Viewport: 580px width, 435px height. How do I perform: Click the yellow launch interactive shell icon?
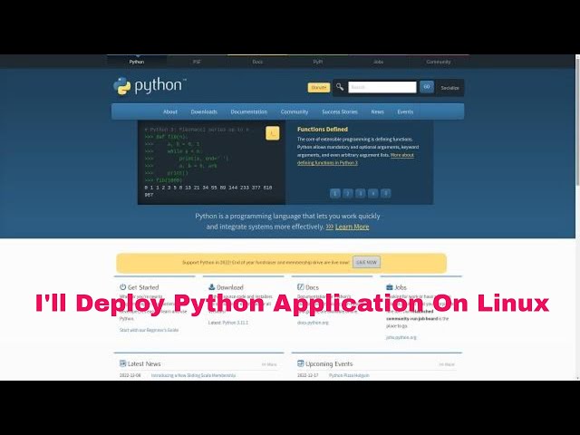272,133
